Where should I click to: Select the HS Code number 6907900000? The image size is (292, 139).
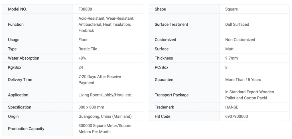click(x=236, y=116)
